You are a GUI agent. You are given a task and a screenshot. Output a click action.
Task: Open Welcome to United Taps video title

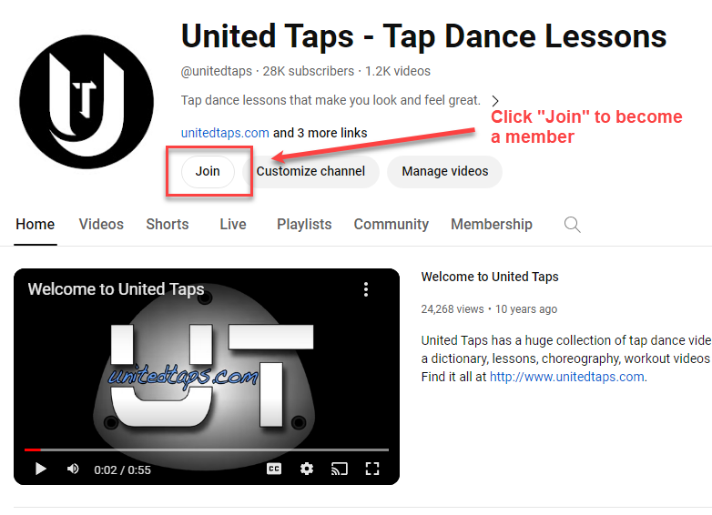490,277
